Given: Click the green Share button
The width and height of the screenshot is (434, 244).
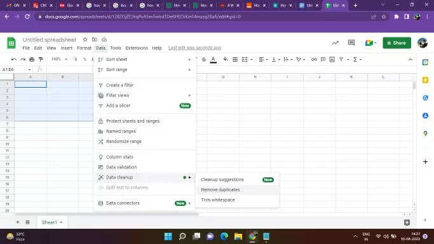Looking at the screenshot, I should pyautogui.click(x=397, y=43).
